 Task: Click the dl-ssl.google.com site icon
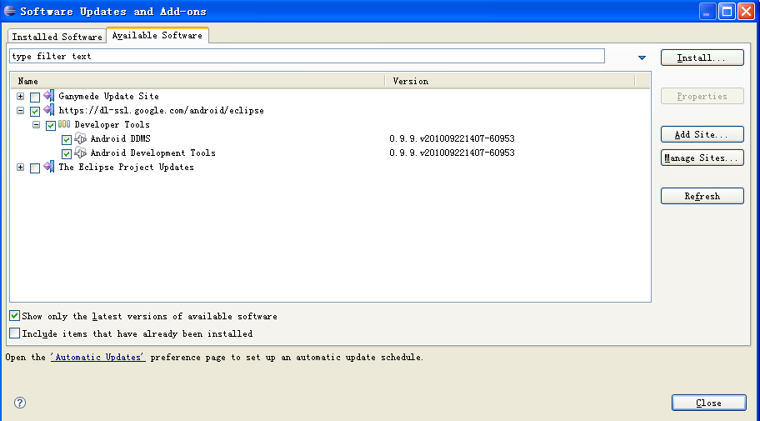click(49, 110)
